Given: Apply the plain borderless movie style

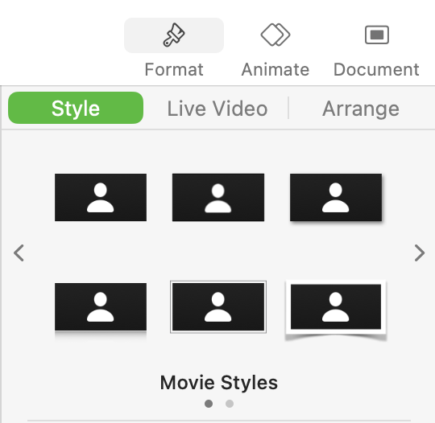Looking at the screenshot, I should pyautogui.click(x=101, y=198).
